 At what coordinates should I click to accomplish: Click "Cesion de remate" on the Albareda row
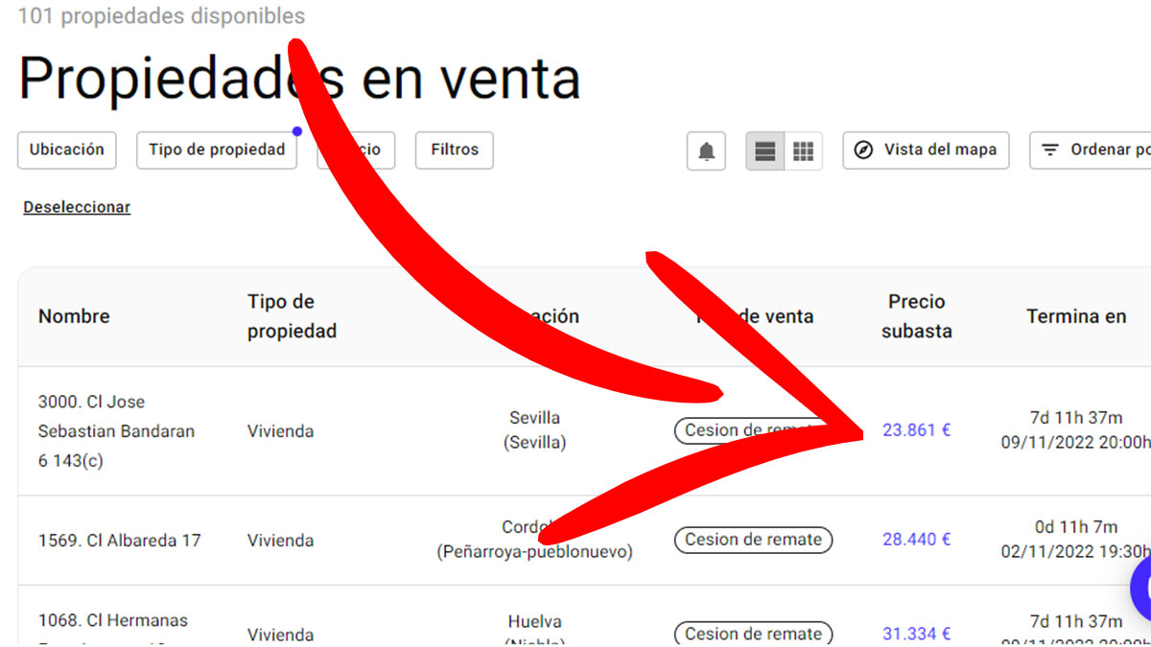point(753,540)
